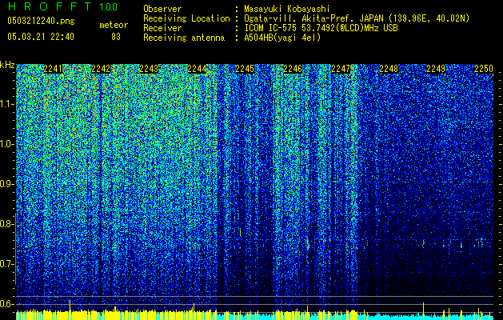This screenshot has width=503, height=320.
Task: Select the meteor count value 83
Action: click(x=116, y=37)
